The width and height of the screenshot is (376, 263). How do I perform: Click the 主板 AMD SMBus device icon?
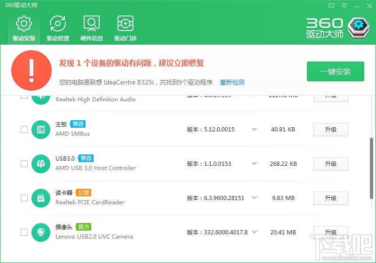click(41, 130)
